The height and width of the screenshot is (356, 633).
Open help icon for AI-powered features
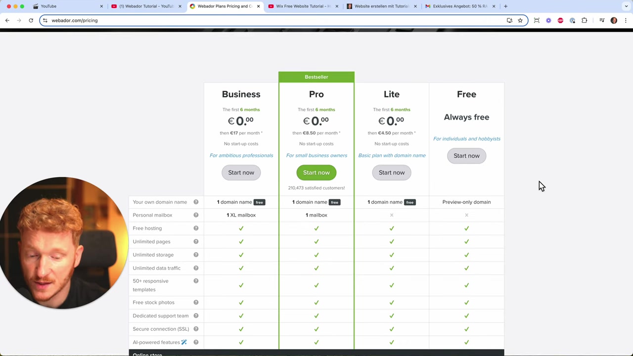196,342
